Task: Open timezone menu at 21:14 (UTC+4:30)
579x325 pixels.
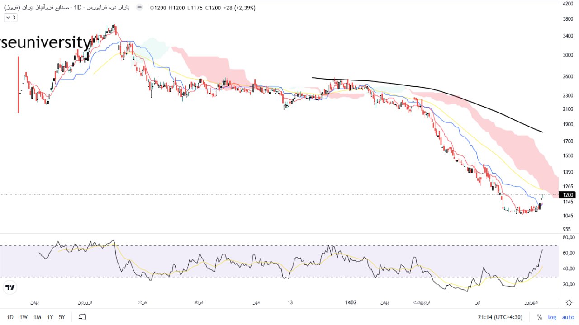Action: tap(501, 317)
